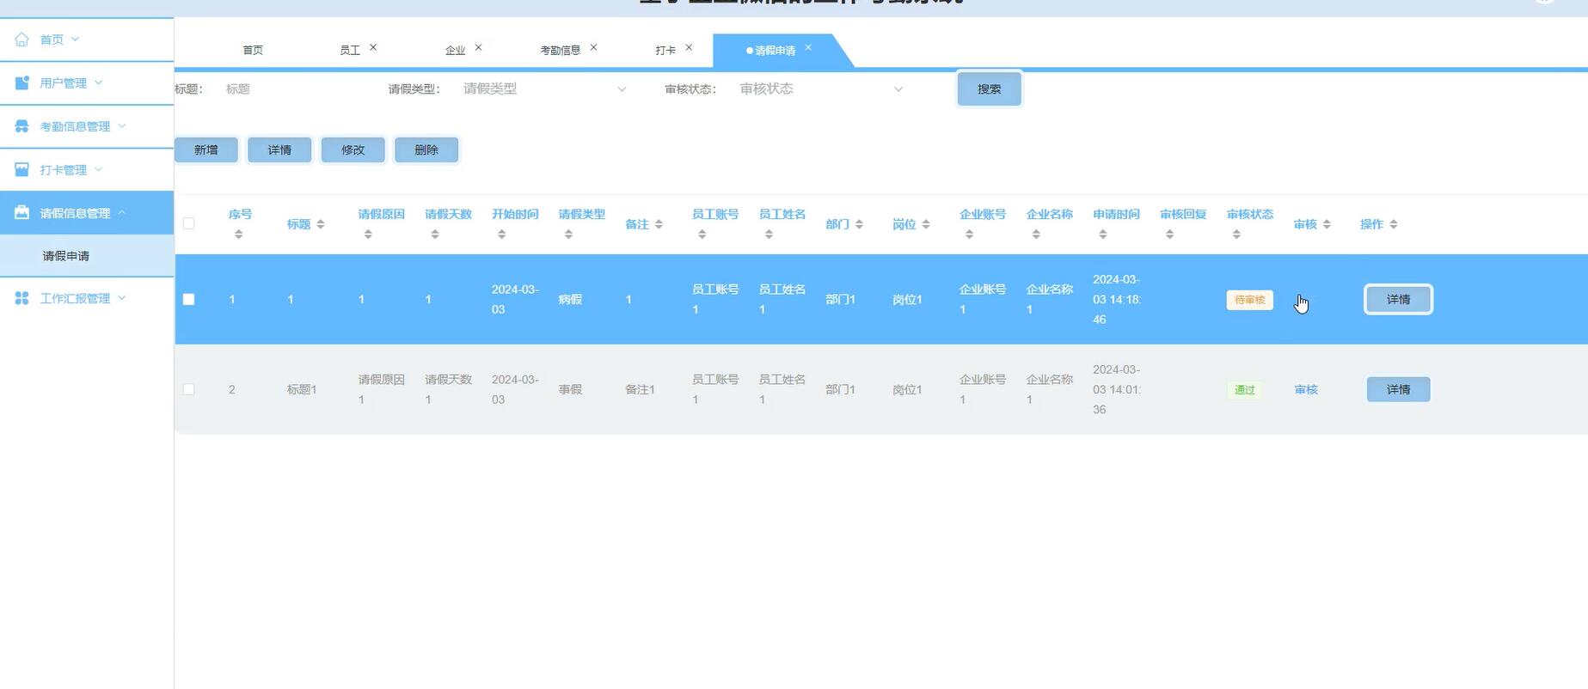This screenshot has width=1588, height=689.
Task: Click the 搜索 button
Action: 989,88
